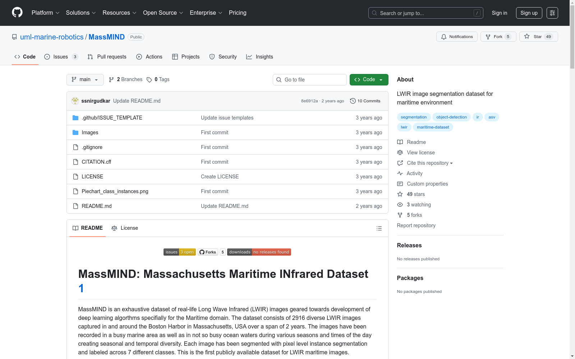575x359 pixels.
Task: Open the uml-marine-robotics organization link
Action: (52, 37)
